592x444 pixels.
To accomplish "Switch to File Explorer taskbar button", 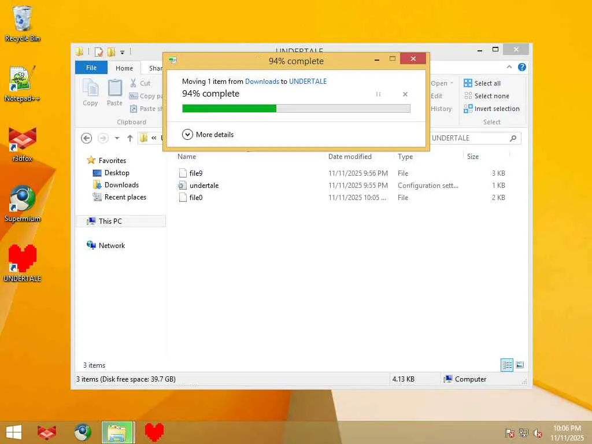I will point(118,432).
